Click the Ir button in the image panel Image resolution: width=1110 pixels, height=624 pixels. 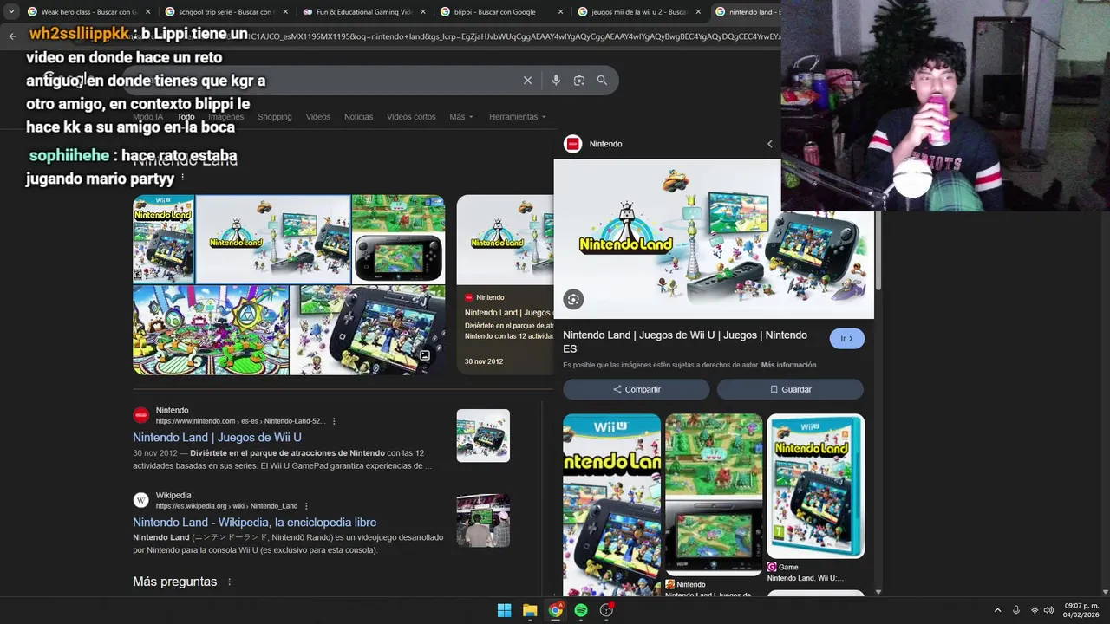pyautogui.click(x=846, y=339)
